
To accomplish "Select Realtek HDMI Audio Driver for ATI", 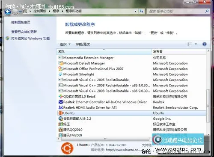I will coord(90,107).
